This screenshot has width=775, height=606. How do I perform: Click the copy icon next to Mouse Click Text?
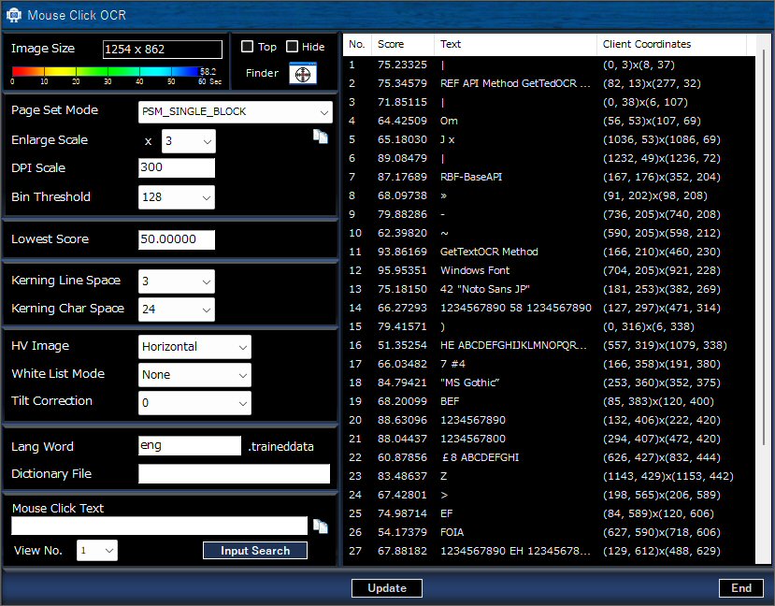[320, 527]
